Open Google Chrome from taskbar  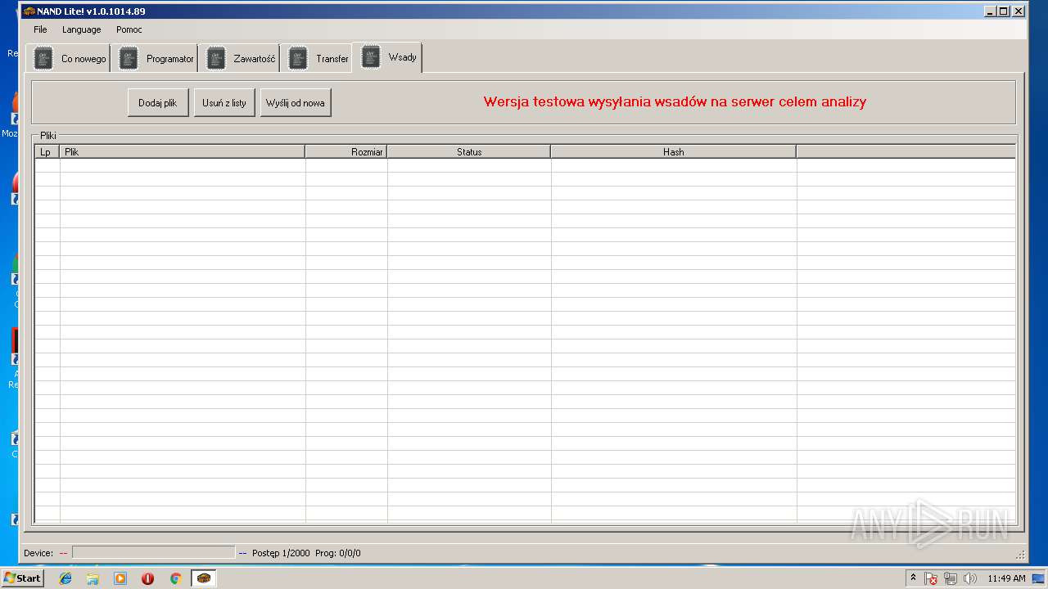[x=175, y=578]
